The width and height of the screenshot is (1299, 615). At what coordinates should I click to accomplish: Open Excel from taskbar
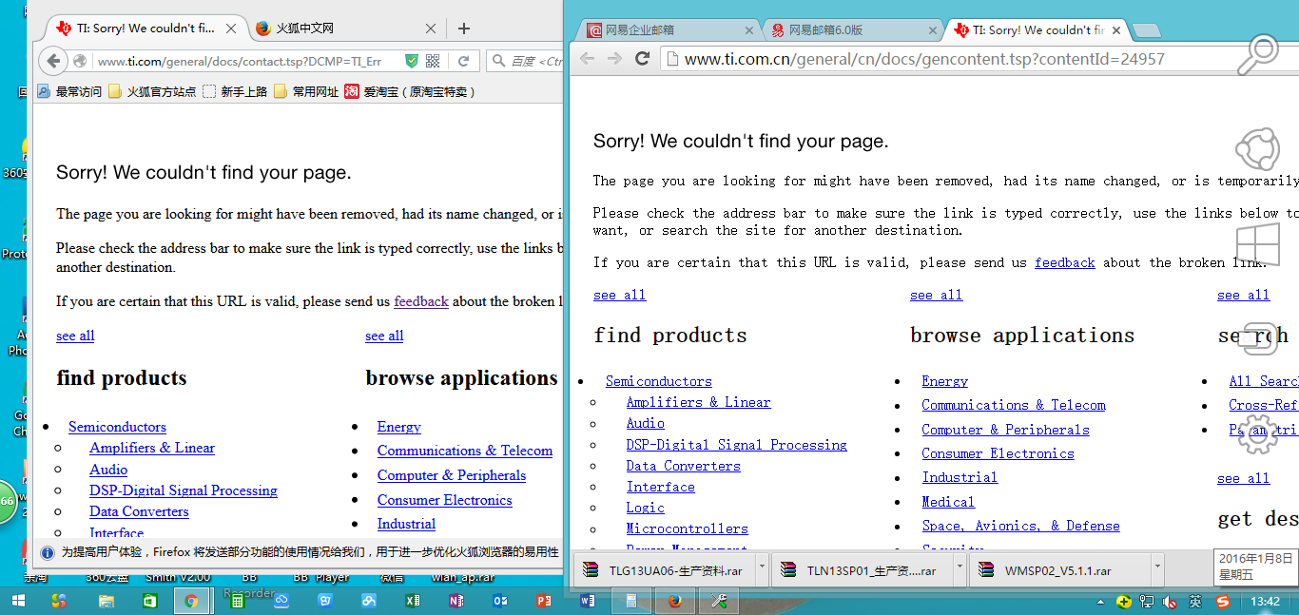[412, 601]
